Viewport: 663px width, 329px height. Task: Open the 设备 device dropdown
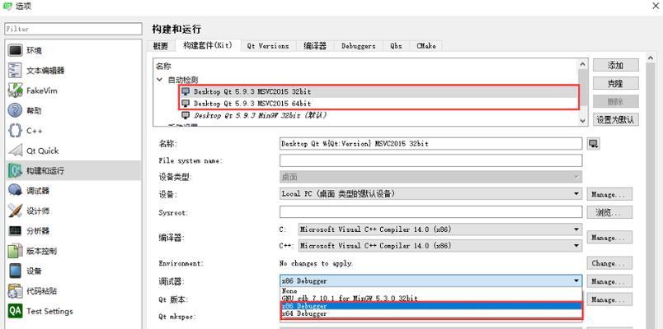tap(430, 194)
